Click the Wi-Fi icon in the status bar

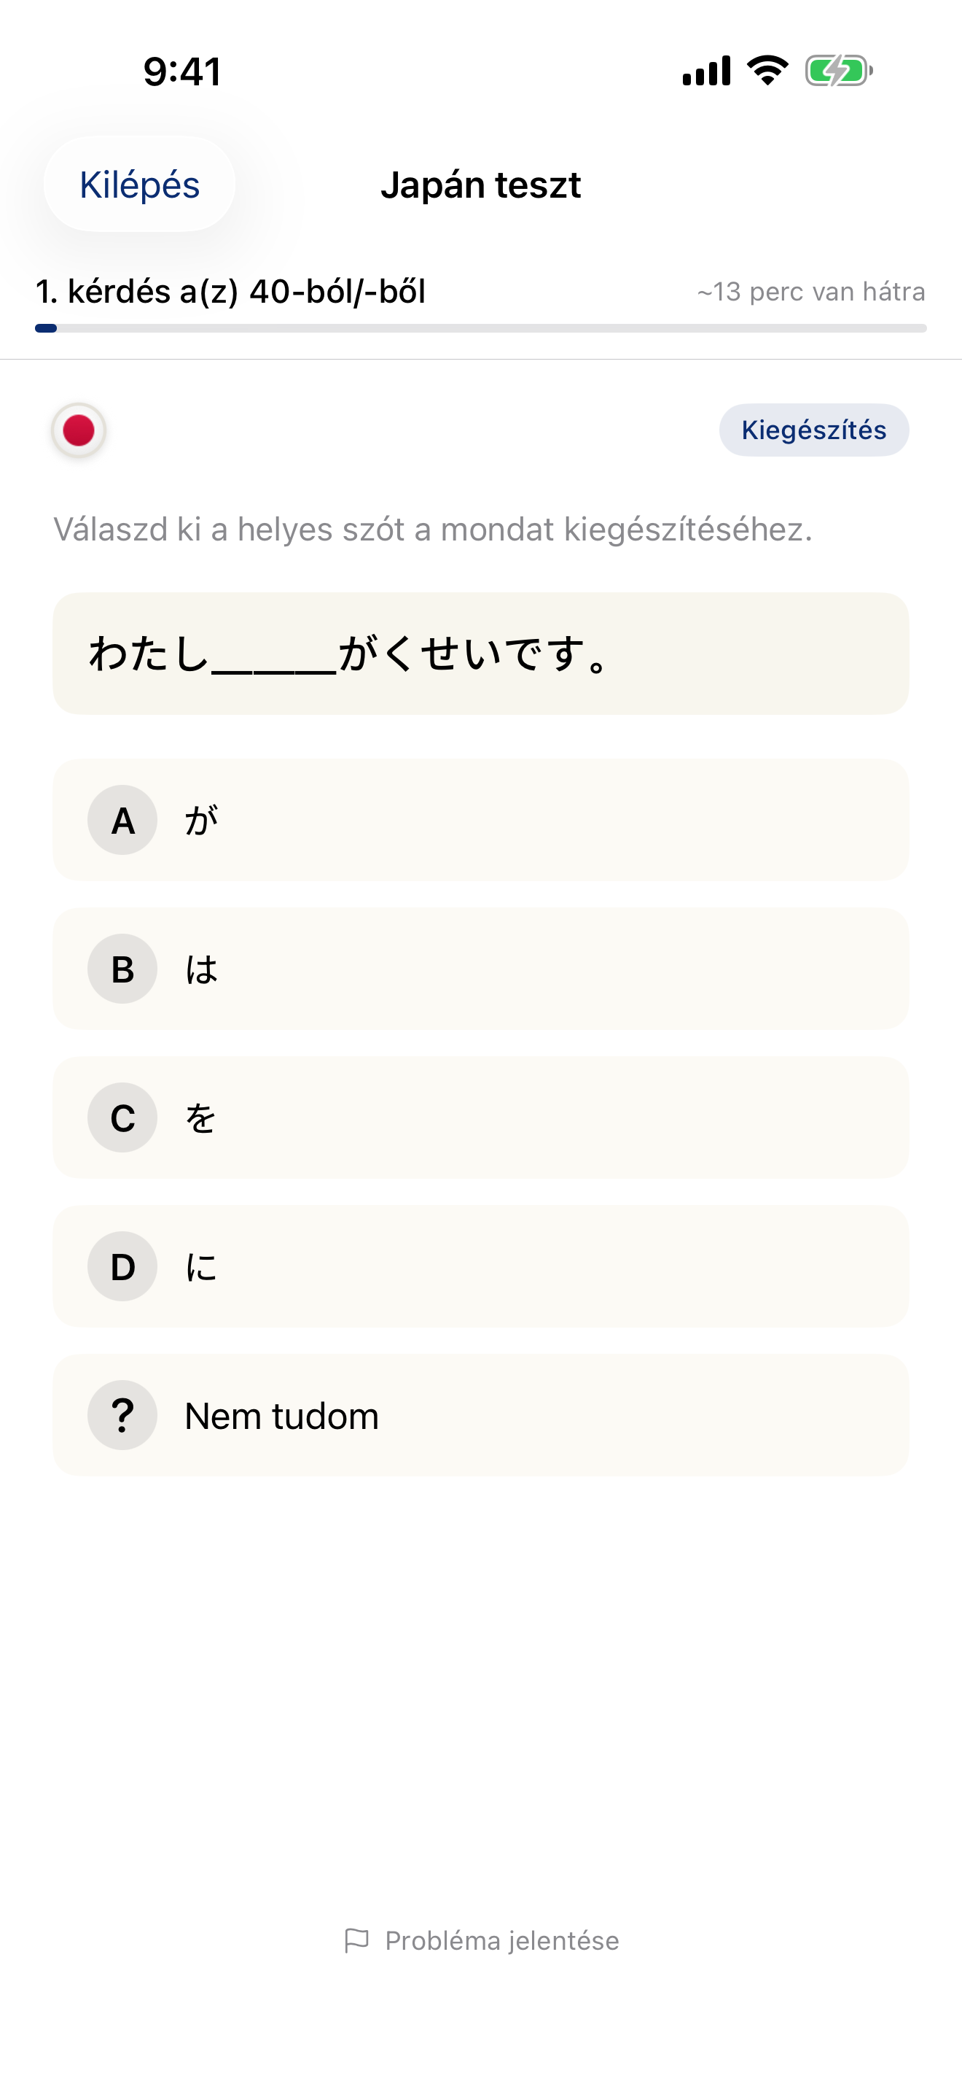(763, 71)
